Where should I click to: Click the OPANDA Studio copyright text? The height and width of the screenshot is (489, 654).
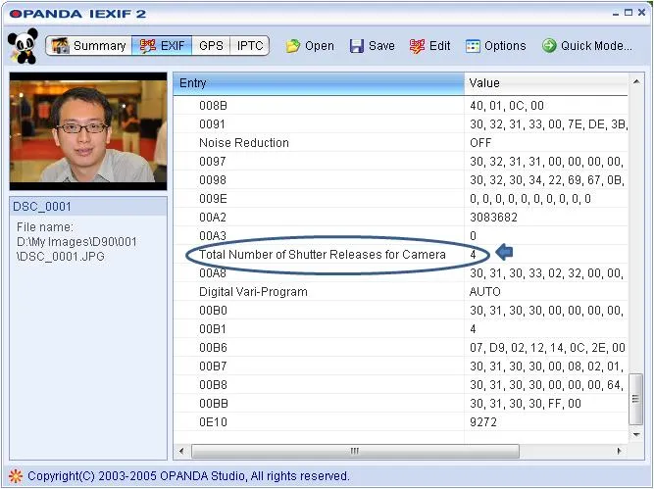pos(188,475)
